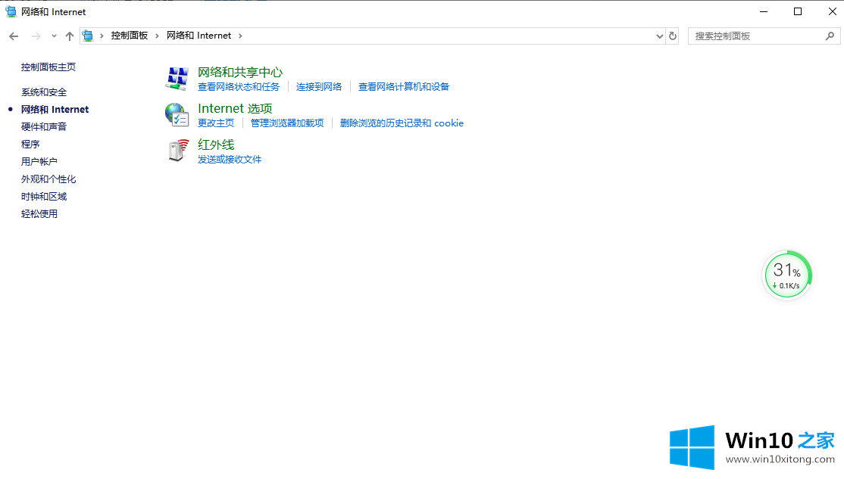
Task: Click 删除浏览的历史记录和 cookie link
Action: pos(402,123)
